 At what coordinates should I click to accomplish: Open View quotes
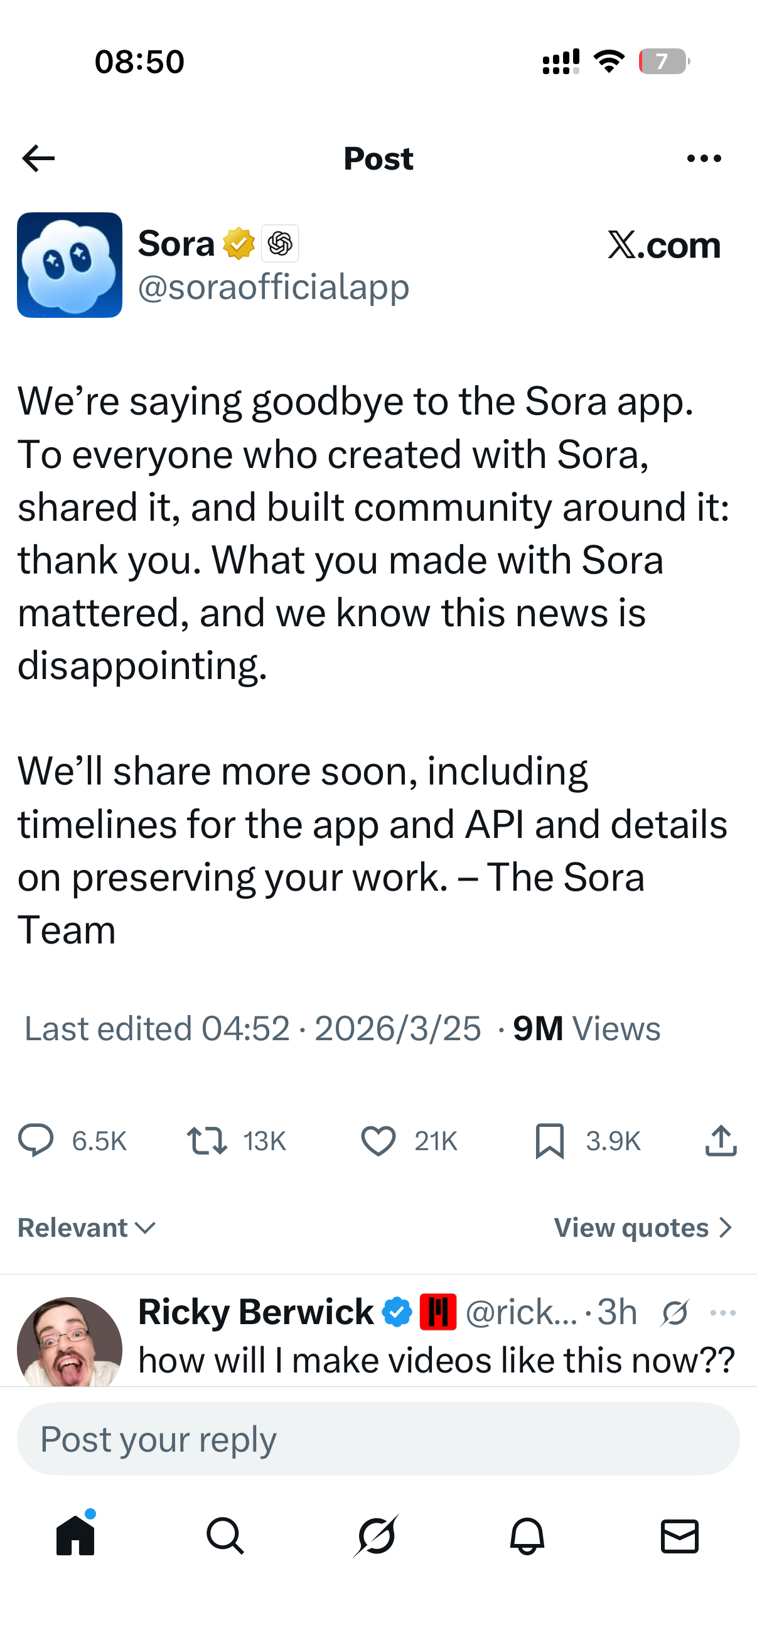pos(643,1227)
